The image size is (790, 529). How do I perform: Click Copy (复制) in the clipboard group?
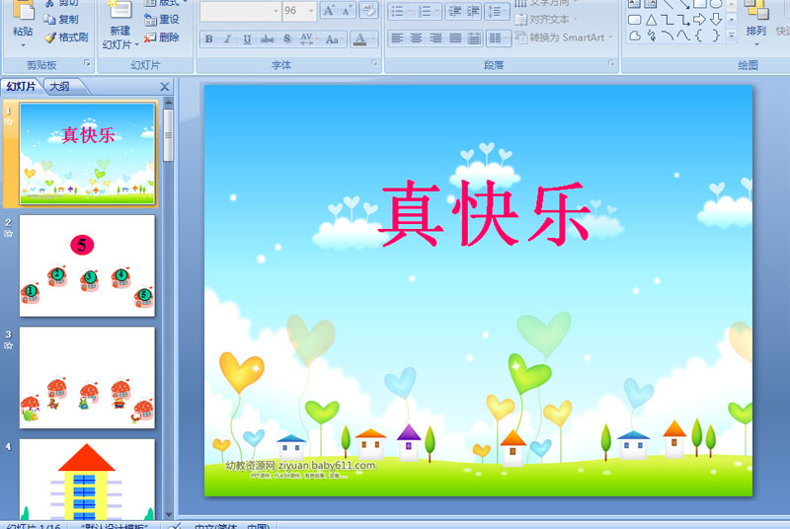61,19
